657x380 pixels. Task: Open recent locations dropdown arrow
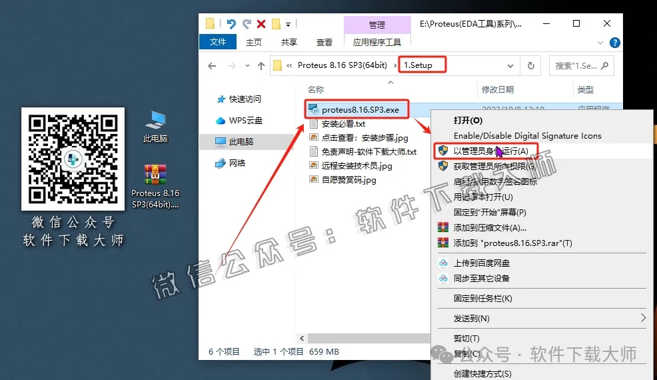click(247, 66)
